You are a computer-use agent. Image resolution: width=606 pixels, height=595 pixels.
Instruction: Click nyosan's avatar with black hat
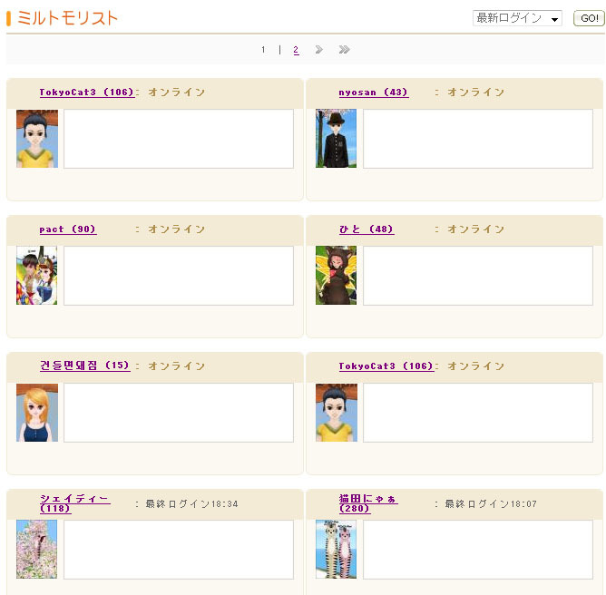[336, 138]
